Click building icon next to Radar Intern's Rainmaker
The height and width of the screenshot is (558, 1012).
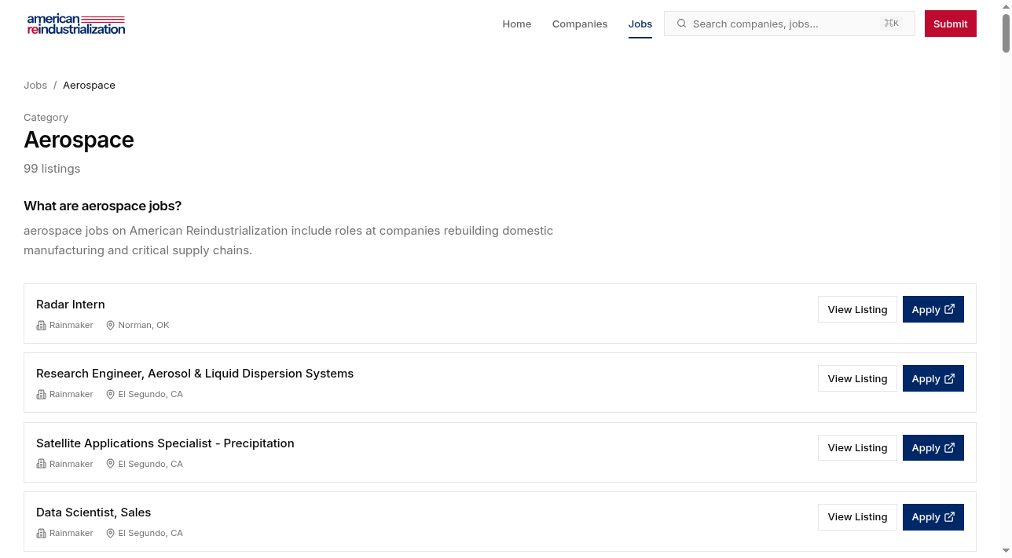[42, 325]
